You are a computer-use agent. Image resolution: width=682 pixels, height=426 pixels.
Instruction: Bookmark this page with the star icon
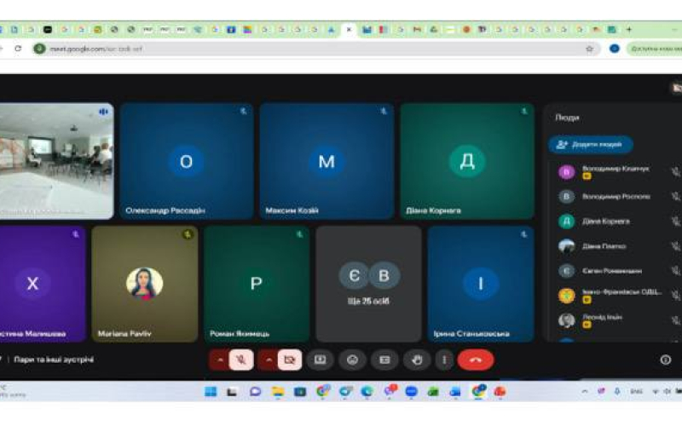pyautogui.click(x=589, y=49)
